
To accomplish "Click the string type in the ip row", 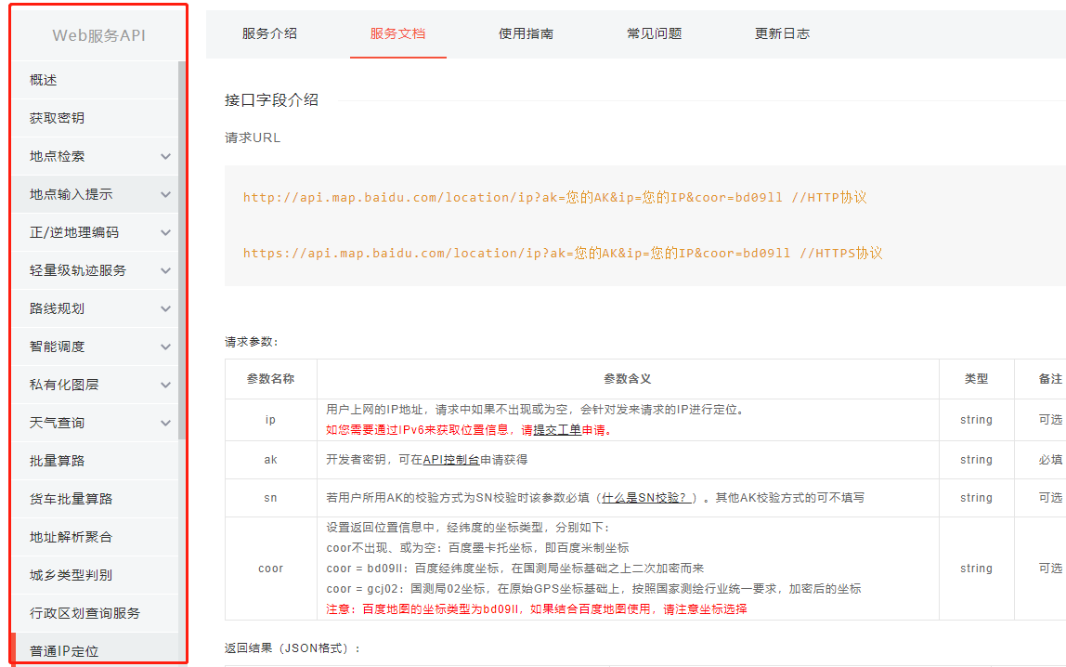I will click(976, 420).
